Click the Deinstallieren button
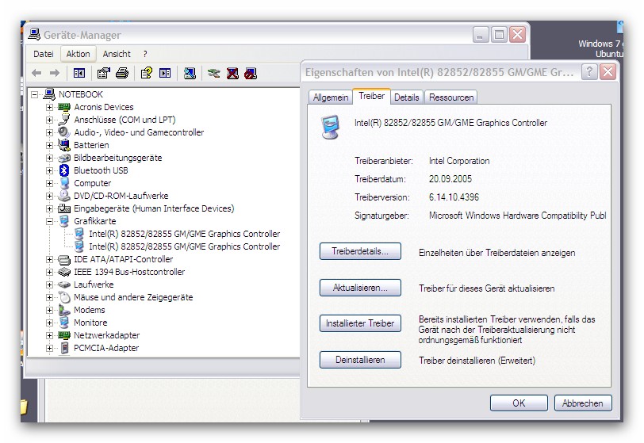The height and width of the screenshot is (443, 644). 360,360
